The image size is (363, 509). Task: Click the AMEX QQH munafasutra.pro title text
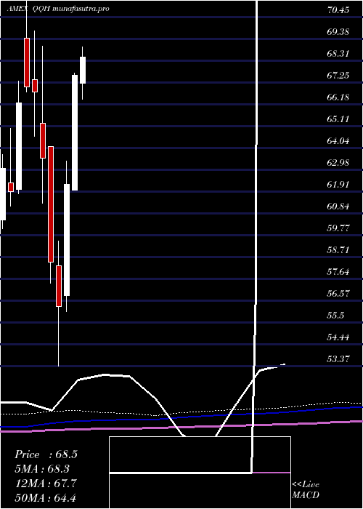coord(57,9)
